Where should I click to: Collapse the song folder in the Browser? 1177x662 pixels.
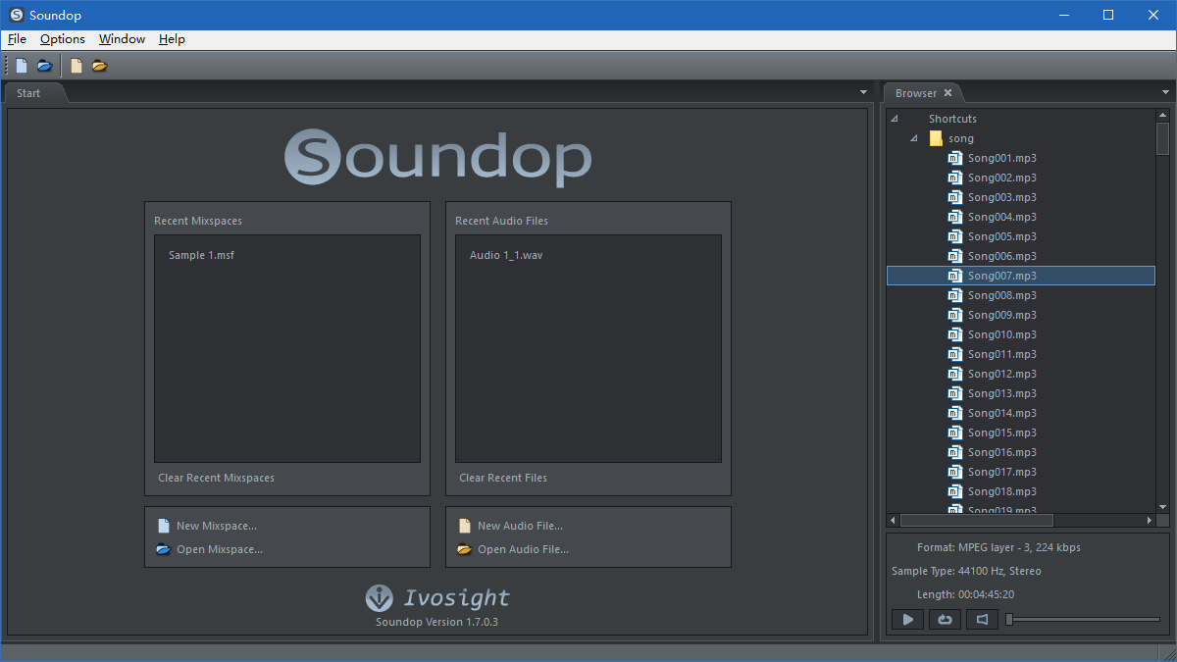click(912, 137)
